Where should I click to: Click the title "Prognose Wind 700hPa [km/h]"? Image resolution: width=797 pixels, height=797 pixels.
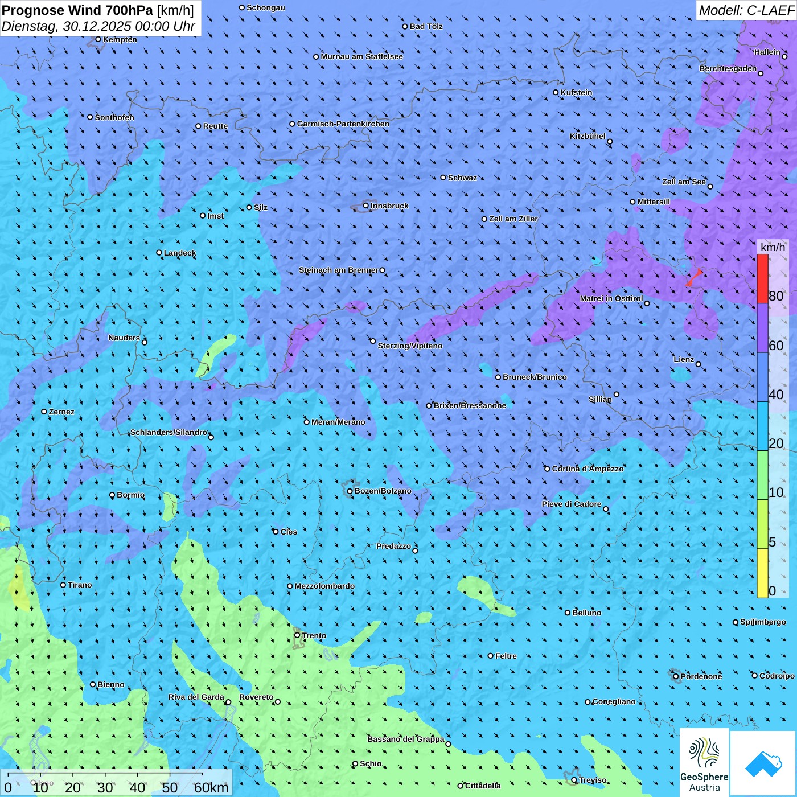(98, 10)
